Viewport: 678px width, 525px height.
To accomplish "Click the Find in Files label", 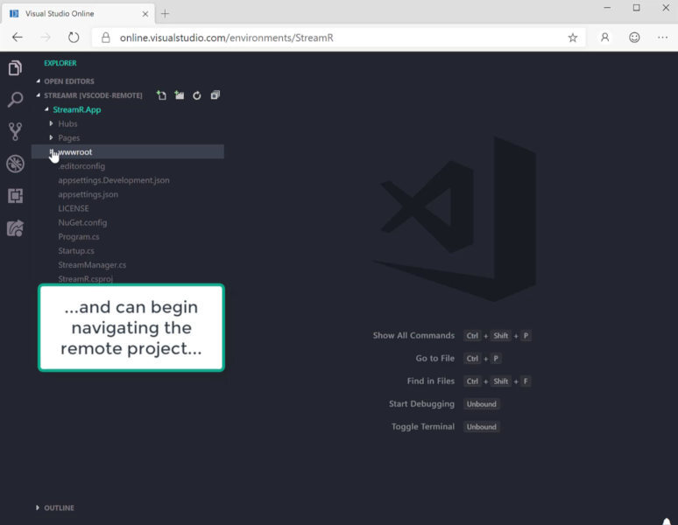I will (x=431, y=381).
